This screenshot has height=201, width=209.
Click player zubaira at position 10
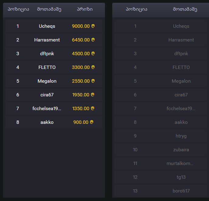181,150
